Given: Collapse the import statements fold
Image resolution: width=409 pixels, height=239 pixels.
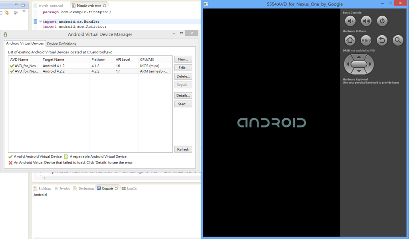Looking at the screenshot, I should 40,22.
